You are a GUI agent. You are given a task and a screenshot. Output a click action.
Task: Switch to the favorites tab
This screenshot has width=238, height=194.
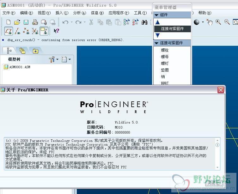coord(35,51)
